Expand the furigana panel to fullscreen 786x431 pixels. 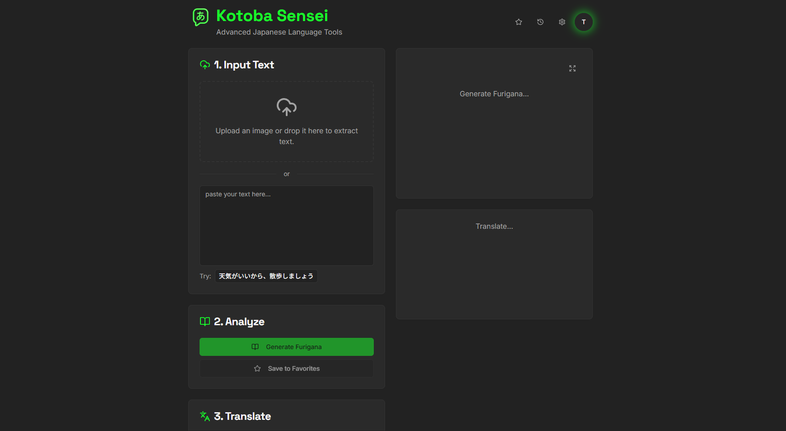[572, 69]
